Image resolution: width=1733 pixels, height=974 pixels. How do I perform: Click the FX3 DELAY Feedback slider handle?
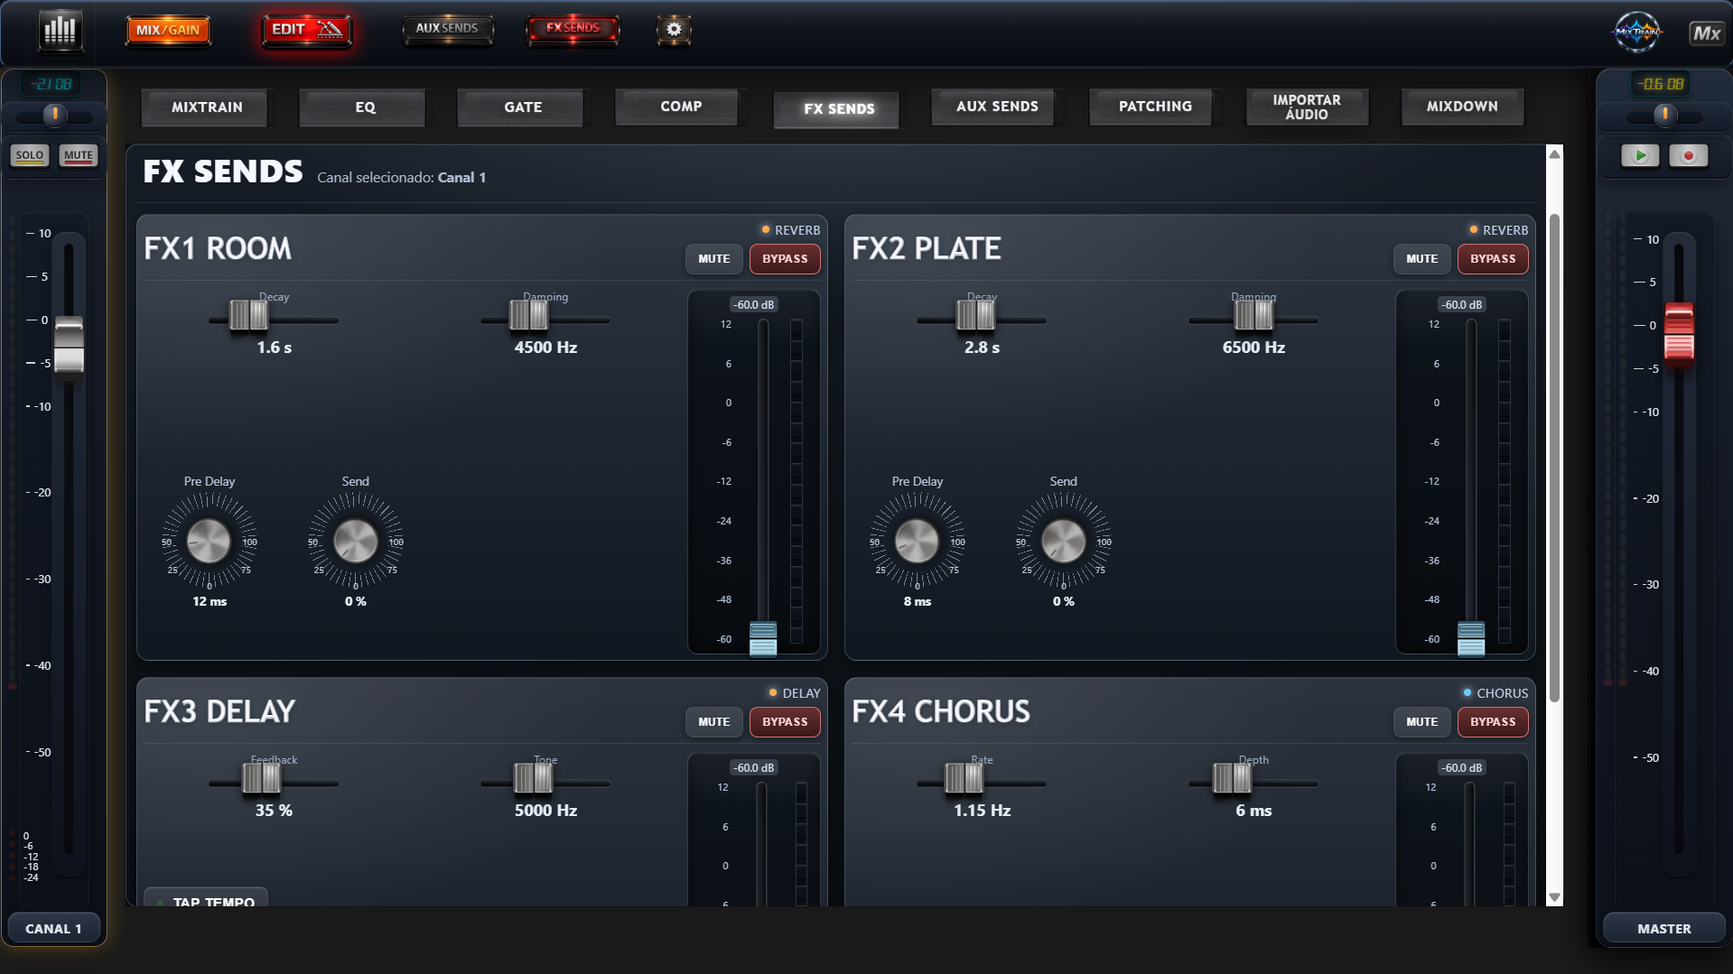261,779
